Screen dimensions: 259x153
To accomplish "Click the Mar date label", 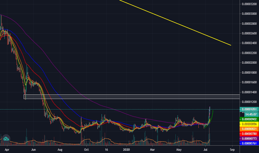I will coord(152,150).
